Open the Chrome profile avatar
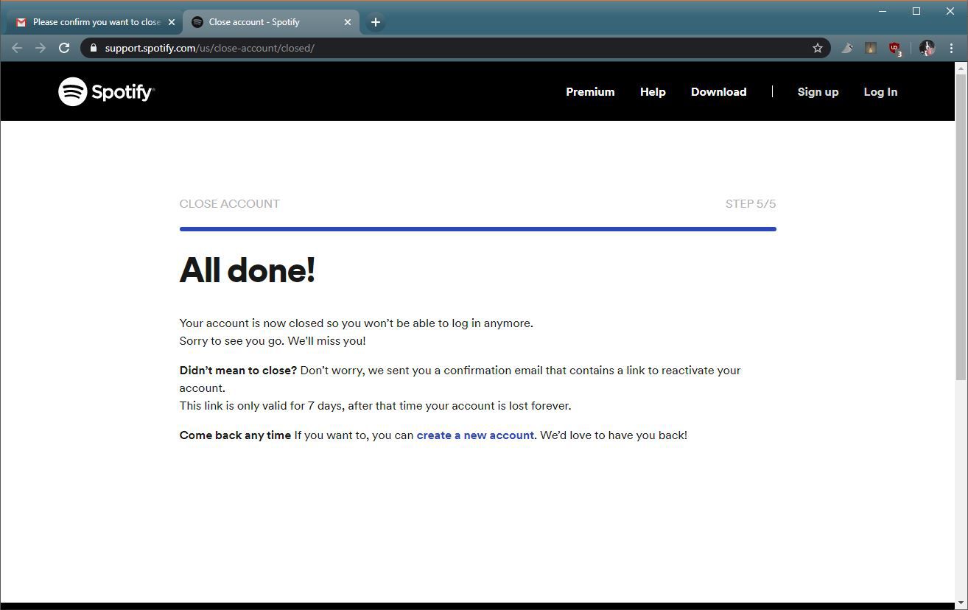The width and height of the screenshot is (968, 610). pyautogui.click(x=927, y=48)
